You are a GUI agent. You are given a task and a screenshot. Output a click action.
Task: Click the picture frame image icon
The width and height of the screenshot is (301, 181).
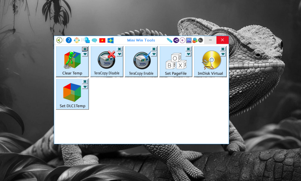189,40
